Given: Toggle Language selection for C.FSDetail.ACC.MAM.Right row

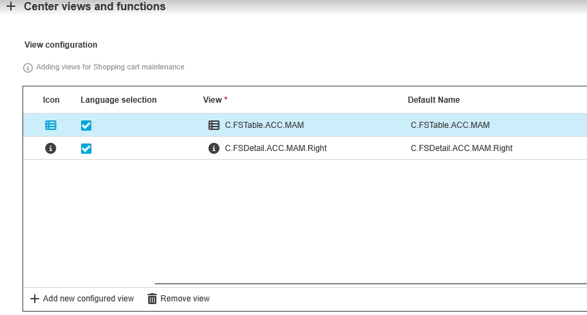Looking at the screenshot, I should coord(86,148).
